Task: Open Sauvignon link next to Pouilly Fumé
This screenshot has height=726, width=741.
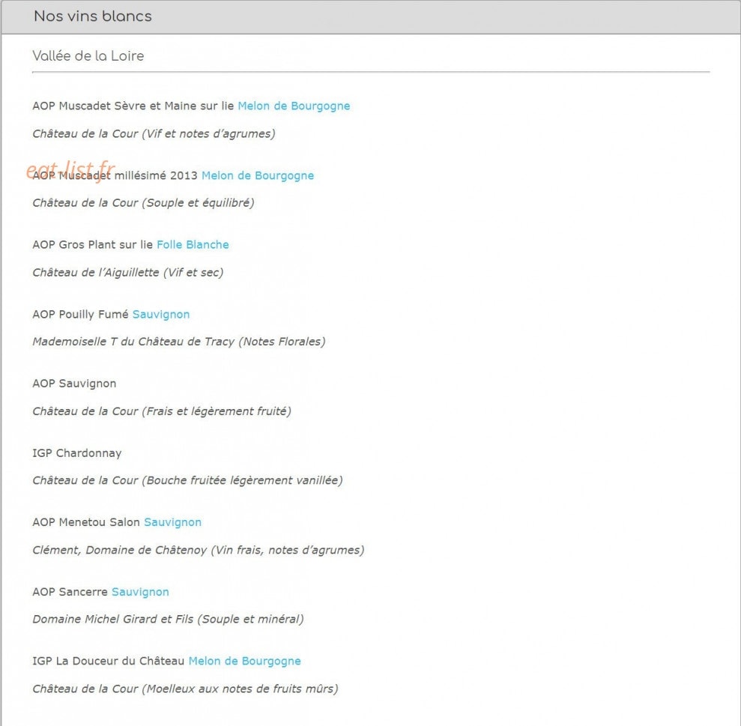Action: 160,315
